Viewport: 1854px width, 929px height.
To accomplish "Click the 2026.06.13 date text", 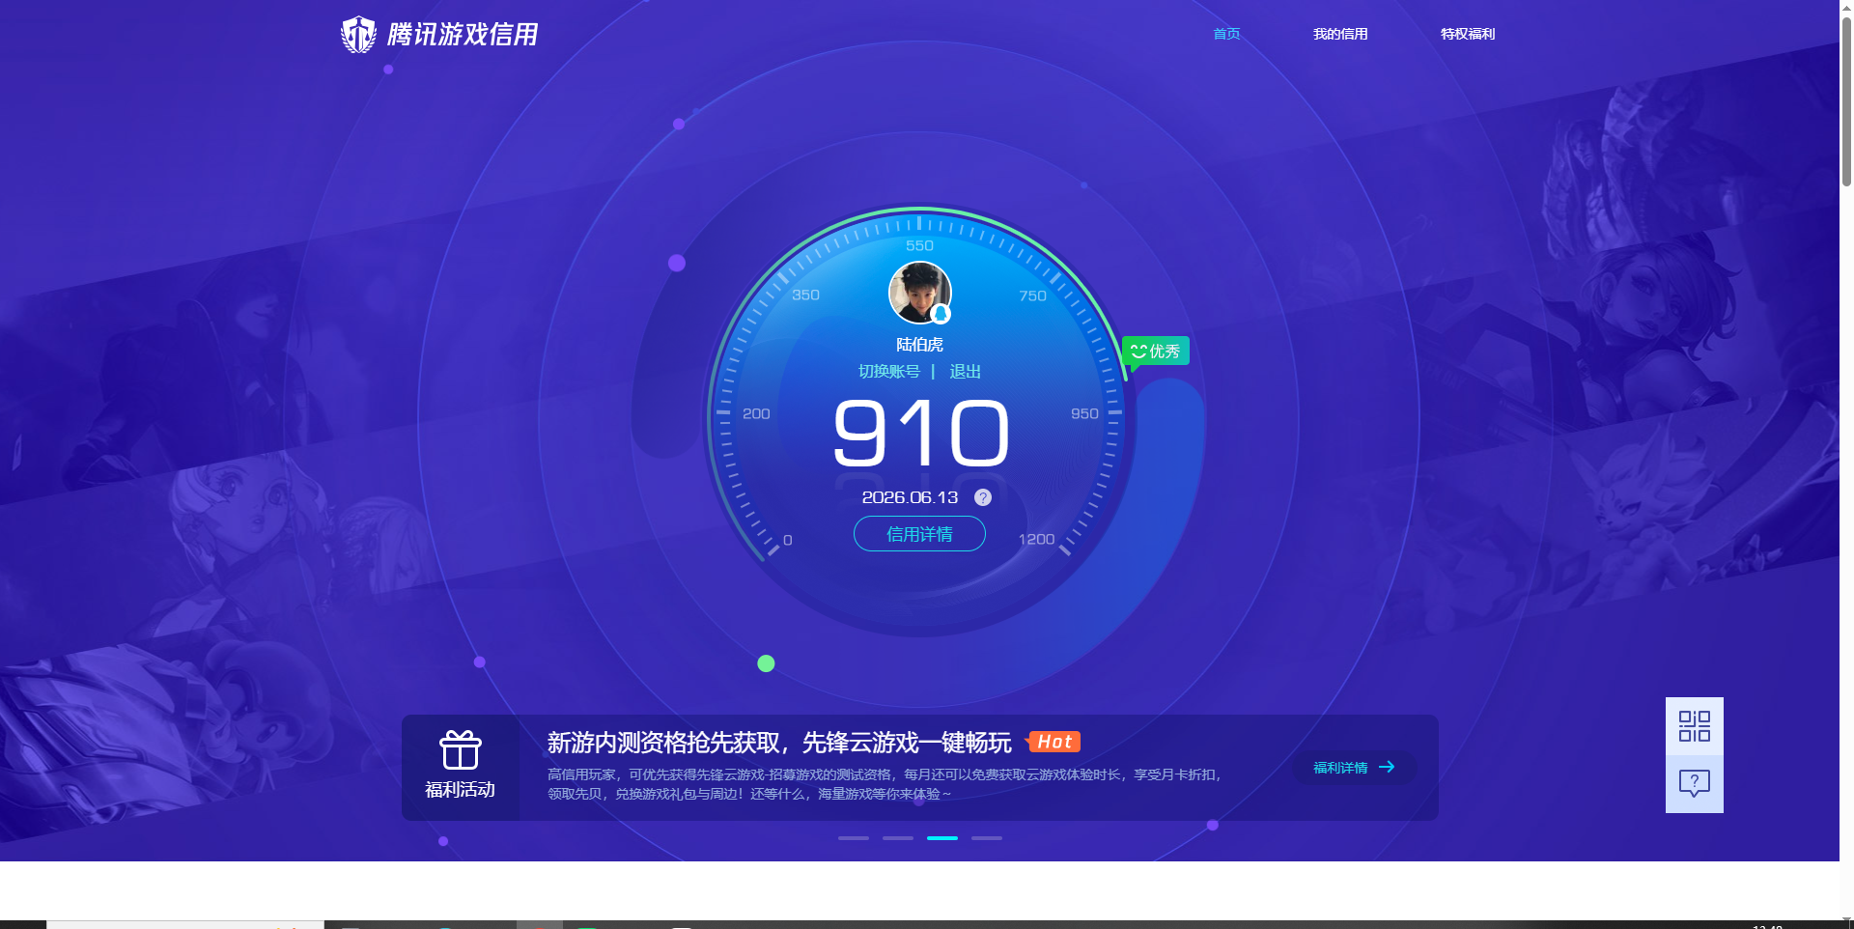I will (910, 497).
